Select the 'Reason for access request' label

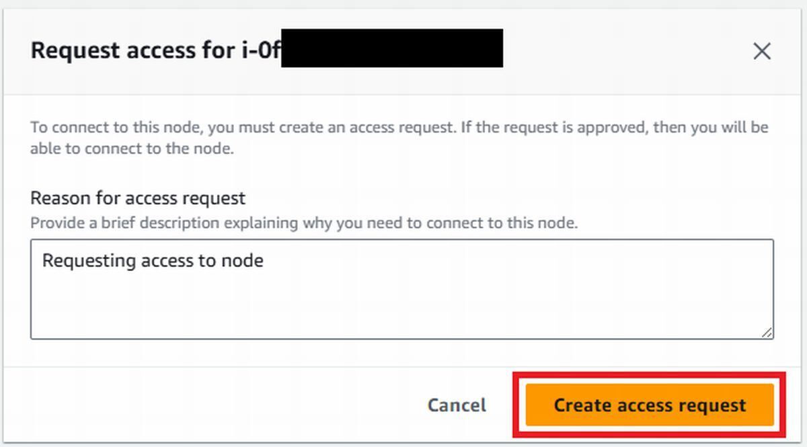(138, 198)
